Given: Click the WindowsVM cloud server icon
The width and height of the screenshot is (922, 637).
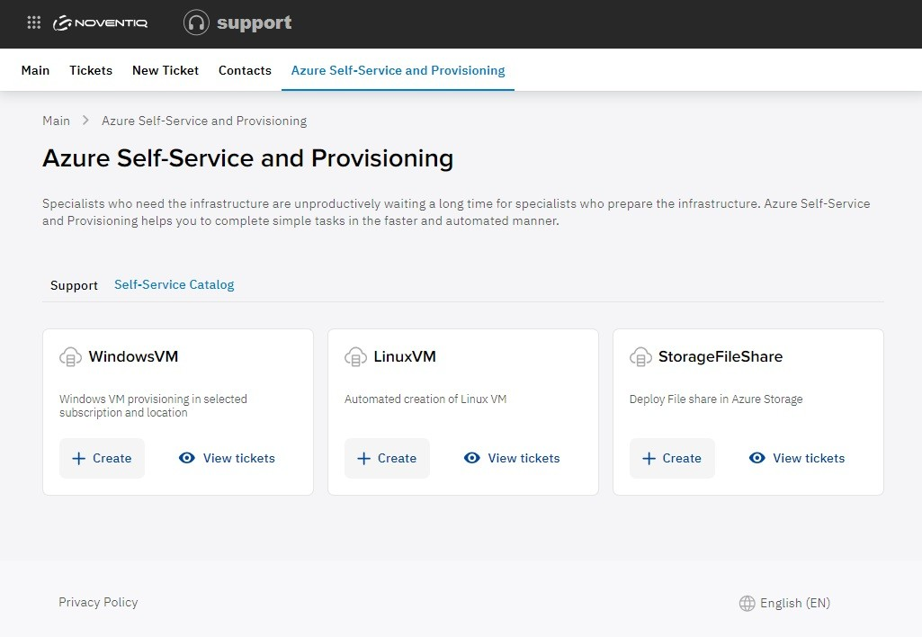Looking at the screenshot, I should (70, 357).
